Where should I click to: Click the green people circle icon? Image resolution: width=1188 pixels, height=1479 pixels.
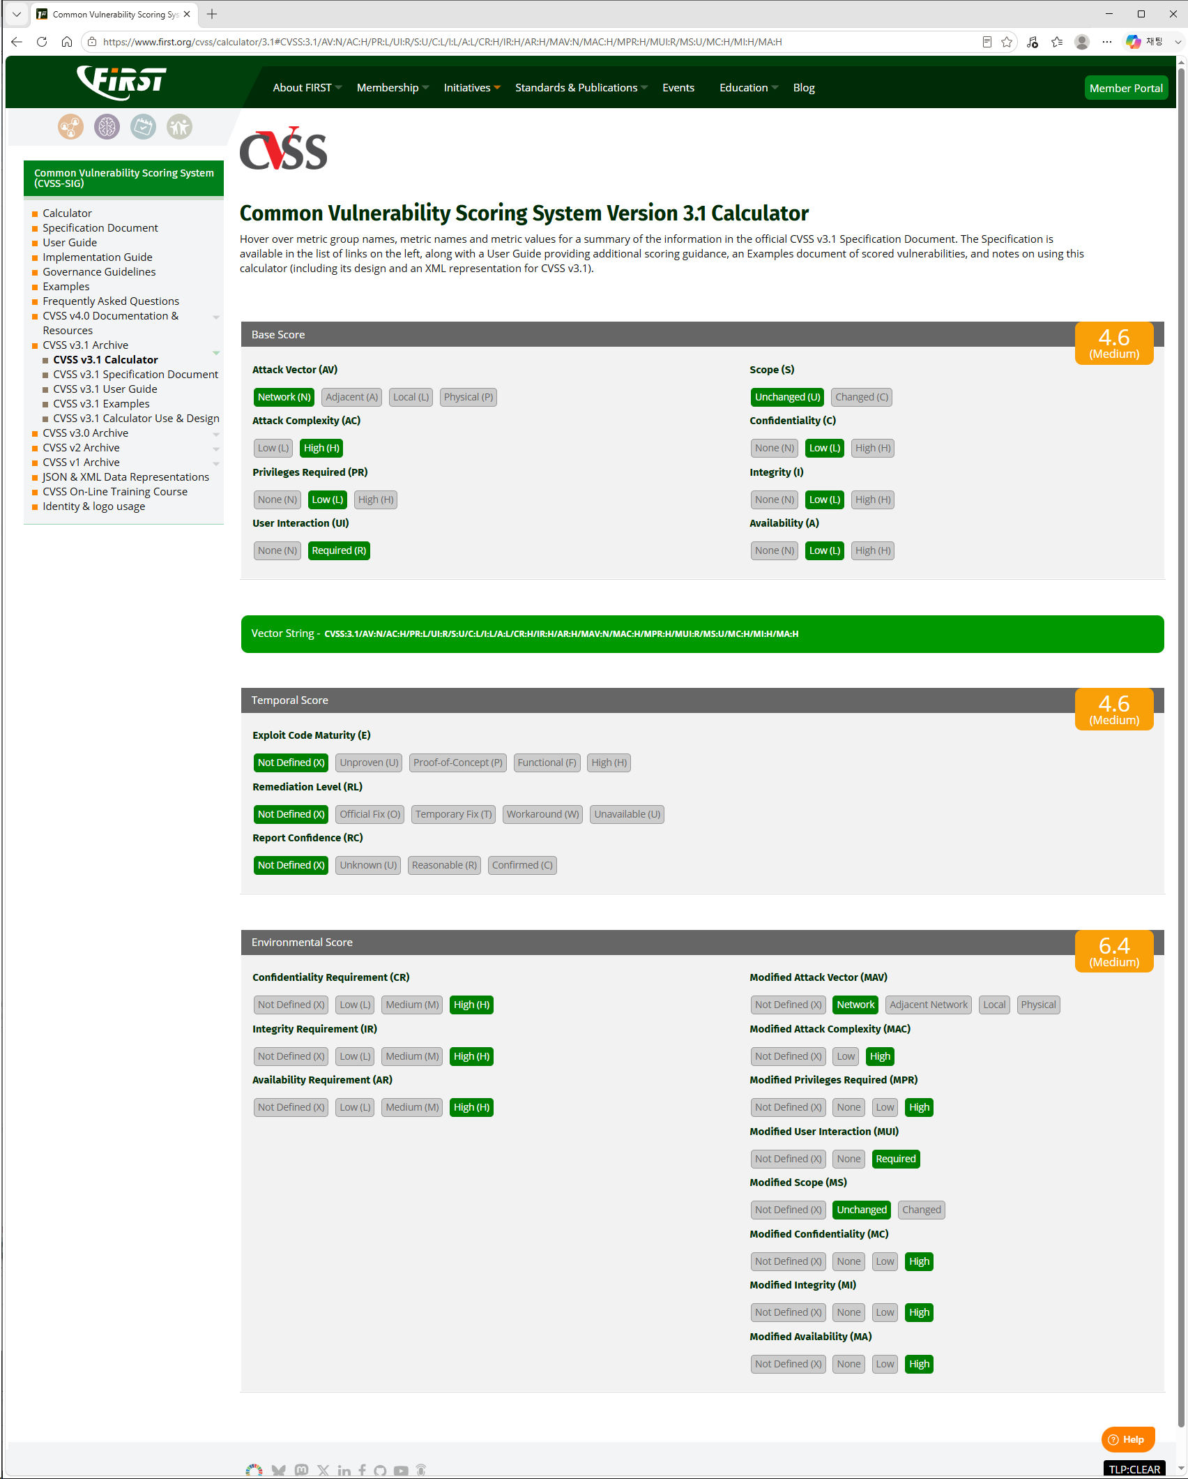179,127
